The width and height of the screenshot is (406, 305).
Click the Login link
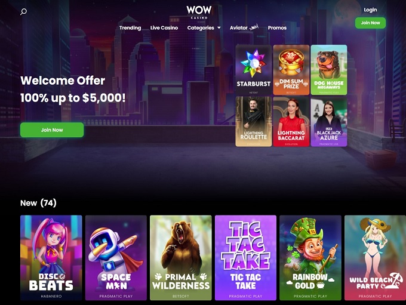pyautogui.click(x=370, y=10)
